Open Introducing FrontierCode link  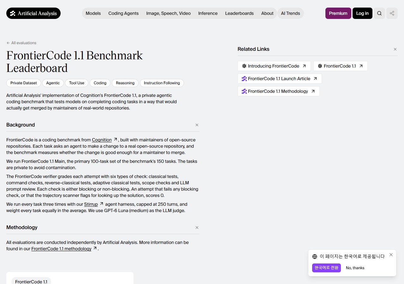pos(274,66)
